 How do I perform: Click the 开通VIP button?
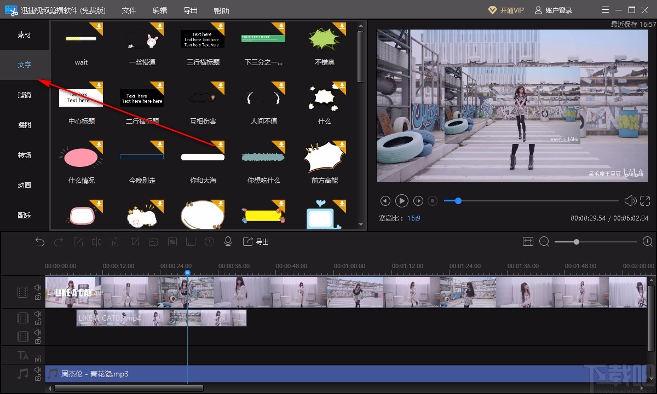tap(506, 10)
